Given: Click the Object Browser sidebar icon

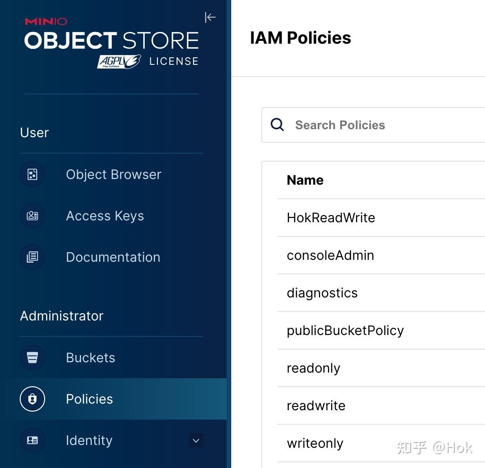Looking at the screenshot, I should tap(32, 174).
